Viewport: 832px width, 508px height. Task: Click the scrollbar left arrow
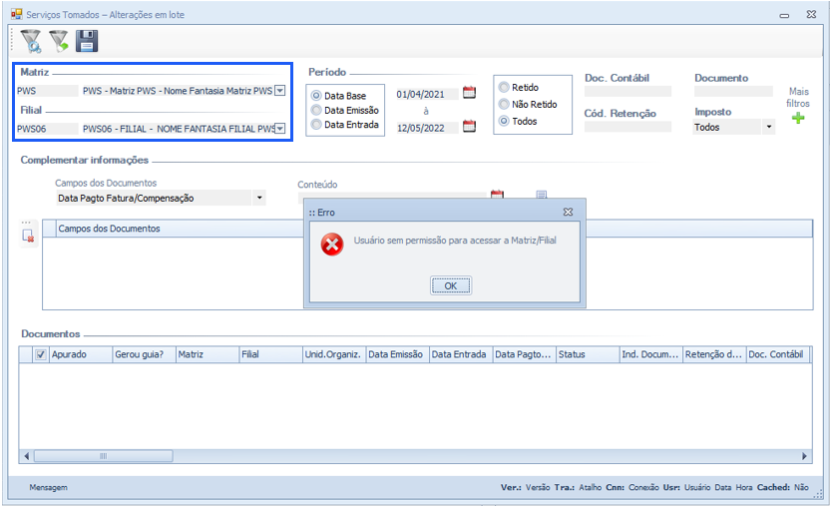tap(27, 456)
